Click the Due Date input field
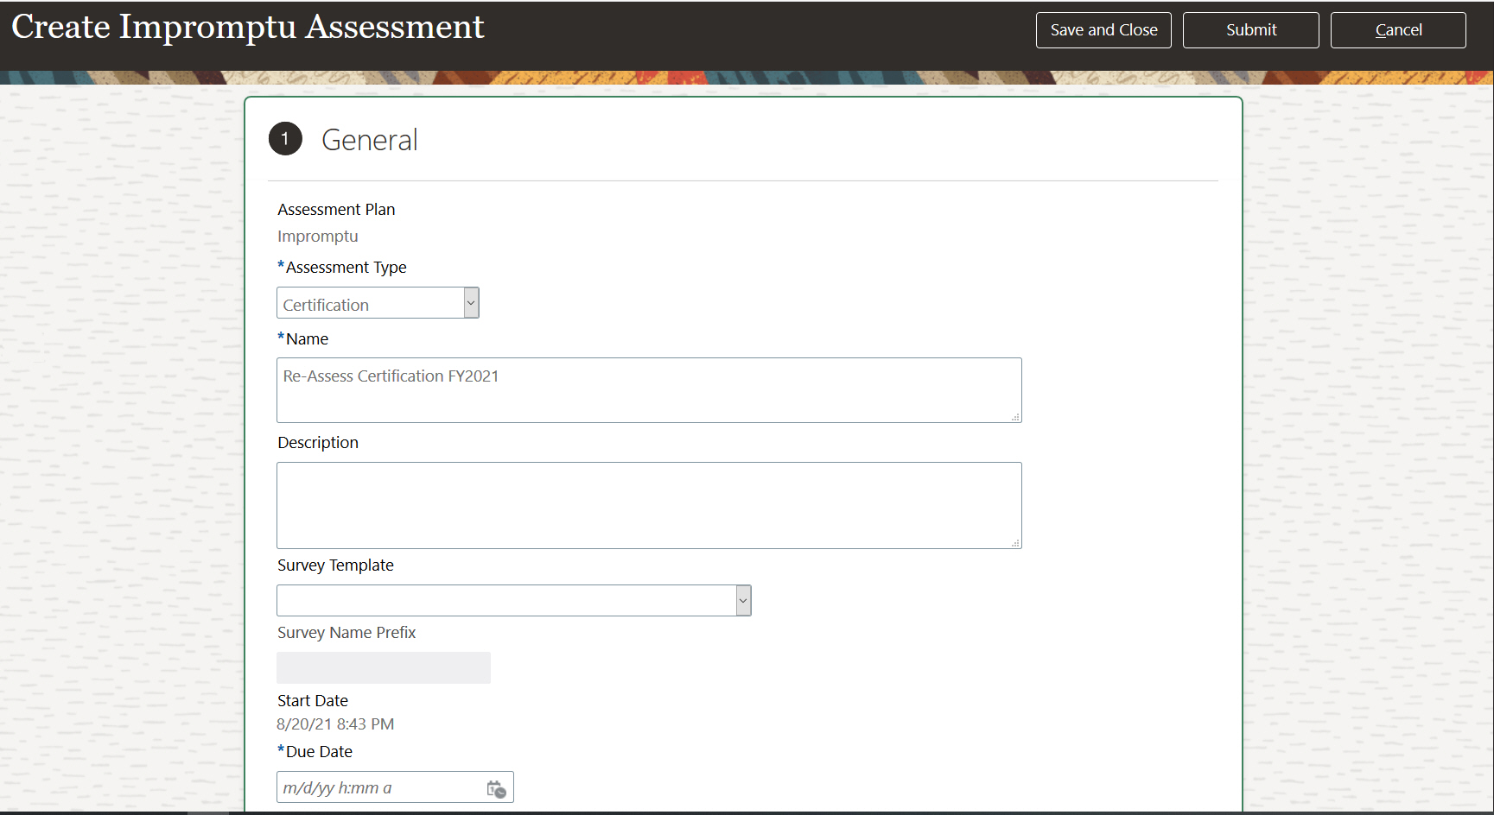The height and width of the screenshot is (815, 1494). click(380, 788)
